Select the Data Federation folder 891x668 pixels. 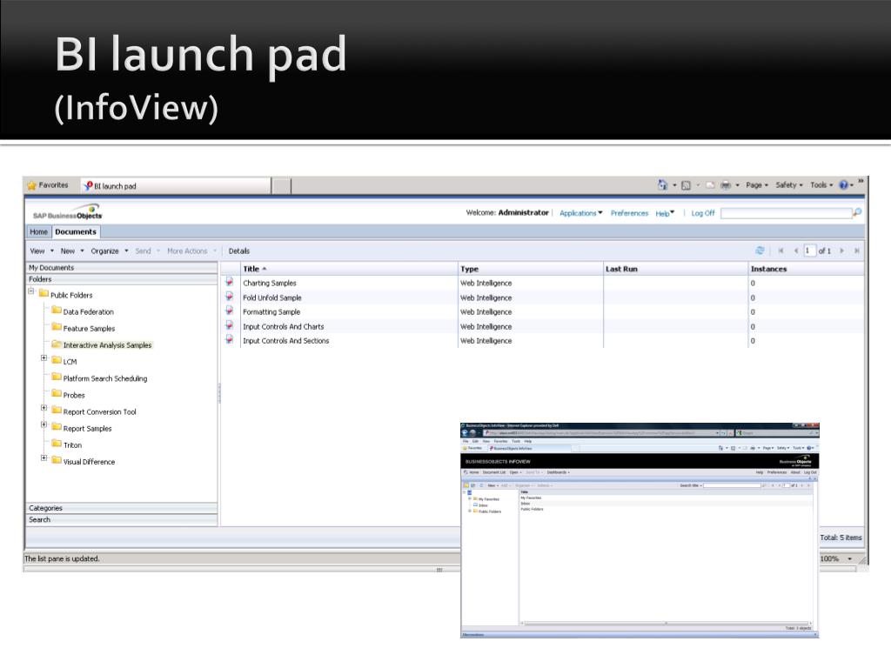pos(88,312)
